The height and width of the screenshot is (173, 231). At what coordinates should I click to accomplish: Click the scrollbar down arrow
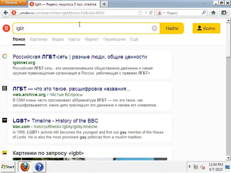(x=228, y=158)
